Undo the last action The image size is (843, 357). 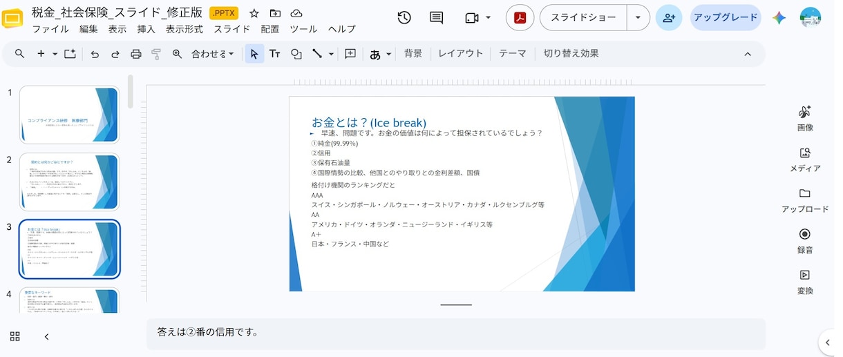coord(95,54)
